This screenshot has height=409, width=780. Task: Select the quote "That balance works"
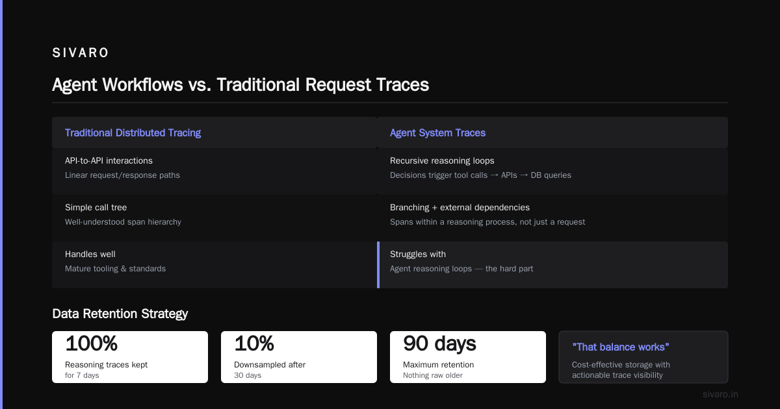tap(621, 347)
